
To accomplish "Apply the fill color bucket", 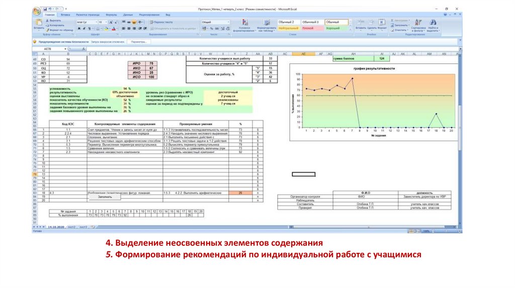I will tap(106, 29).
